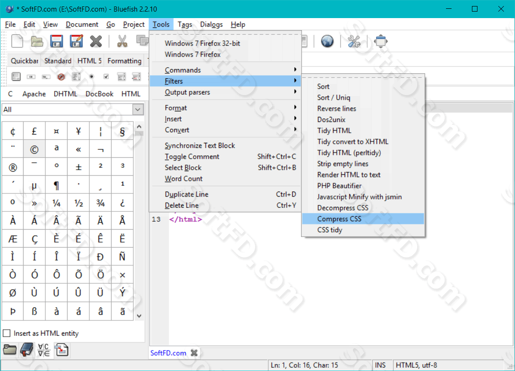The width and height of the screenshot is (515, 371).
Task: Open the Formatting toolbar tab
Action: (124, 61)
